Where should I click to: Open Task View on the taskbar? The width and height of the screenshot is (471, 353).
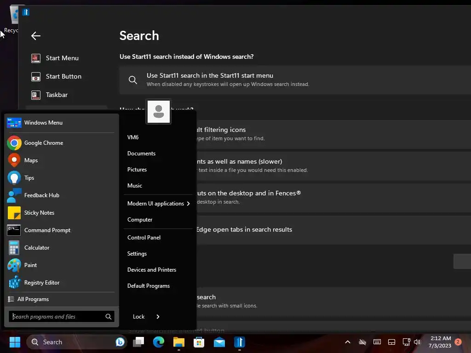pos(138,342)
